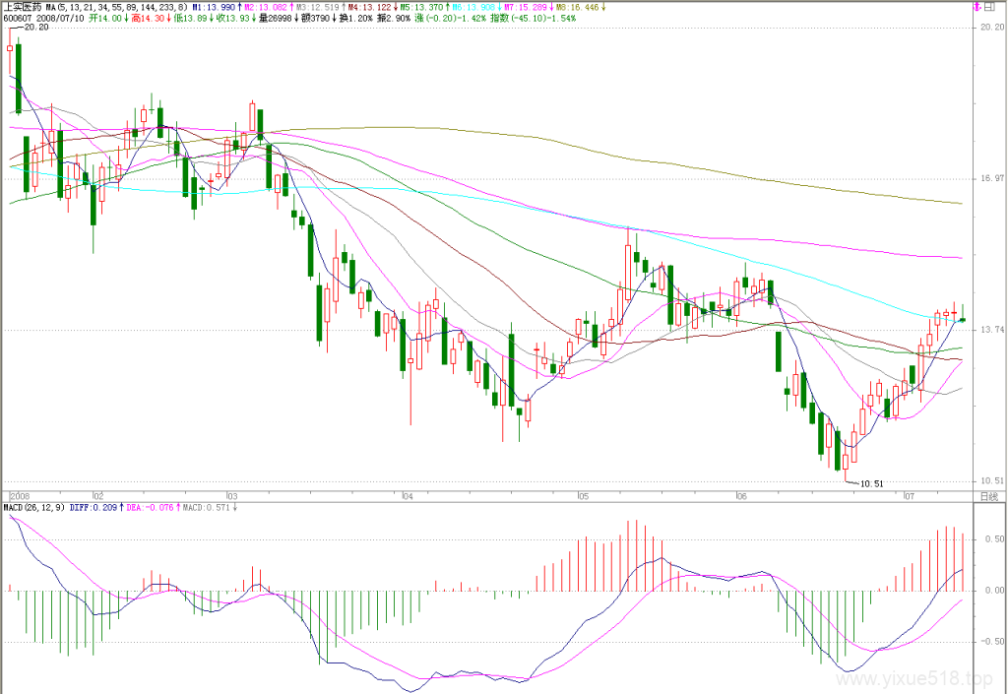Screen dimensions: 1008x694
Task: Select the 指数(-45.10)-1.54% index readout
Action: click(533, 18)
